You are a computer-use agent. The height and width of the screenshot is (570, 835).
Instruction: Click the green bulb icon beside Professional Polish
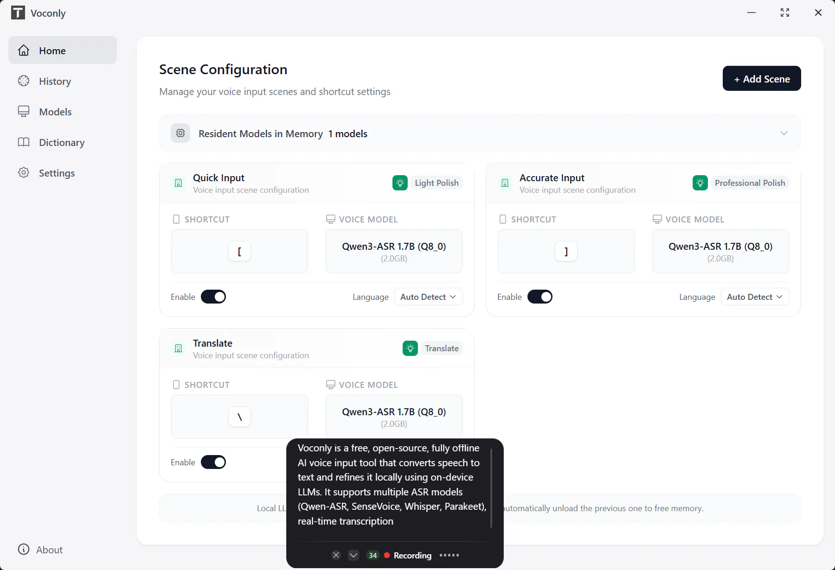tap(700, 183)
